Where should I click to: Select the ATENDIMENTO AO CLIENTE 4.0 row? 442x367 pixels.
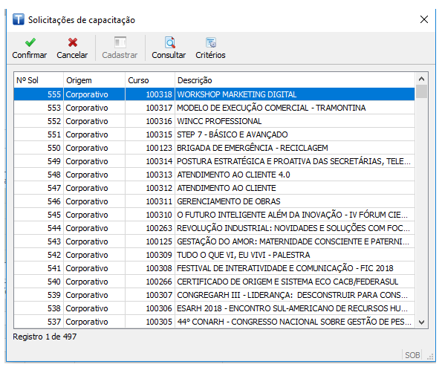214,175
